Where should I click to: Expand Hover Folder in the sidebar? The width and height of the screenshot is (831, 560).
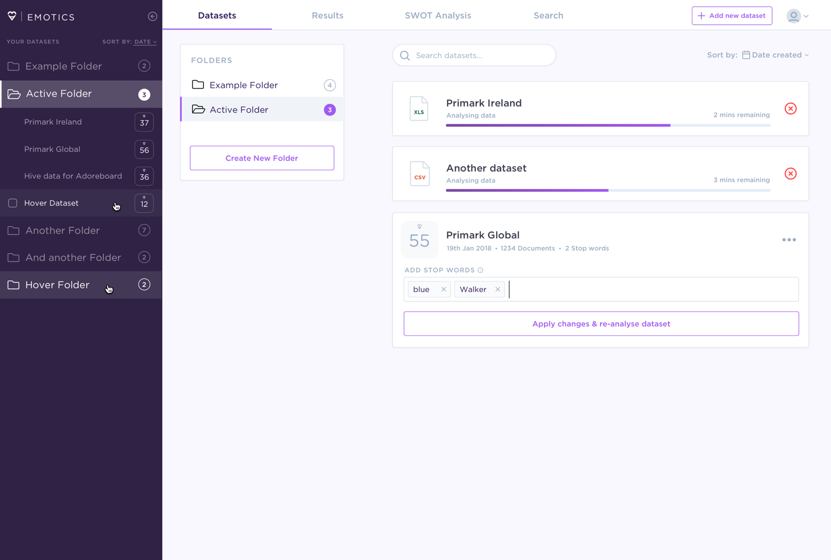pyautogui.click(x=81, y=285)
